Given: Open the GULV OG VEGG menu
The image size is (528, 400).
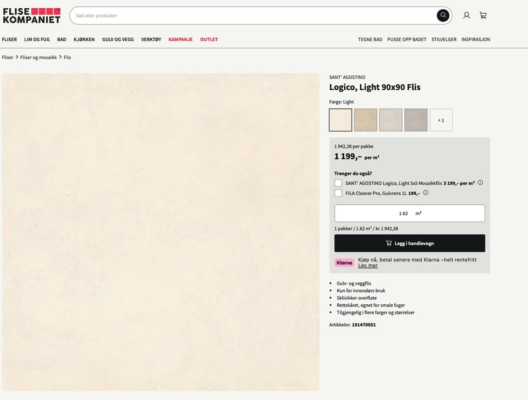Looking at the screenshot, I should point(118,40).
